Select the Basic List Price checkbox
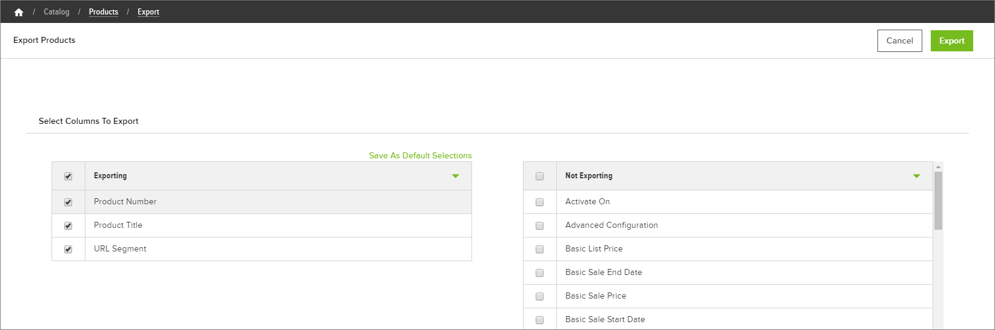The image size is (995, 330). click(539, 250)
